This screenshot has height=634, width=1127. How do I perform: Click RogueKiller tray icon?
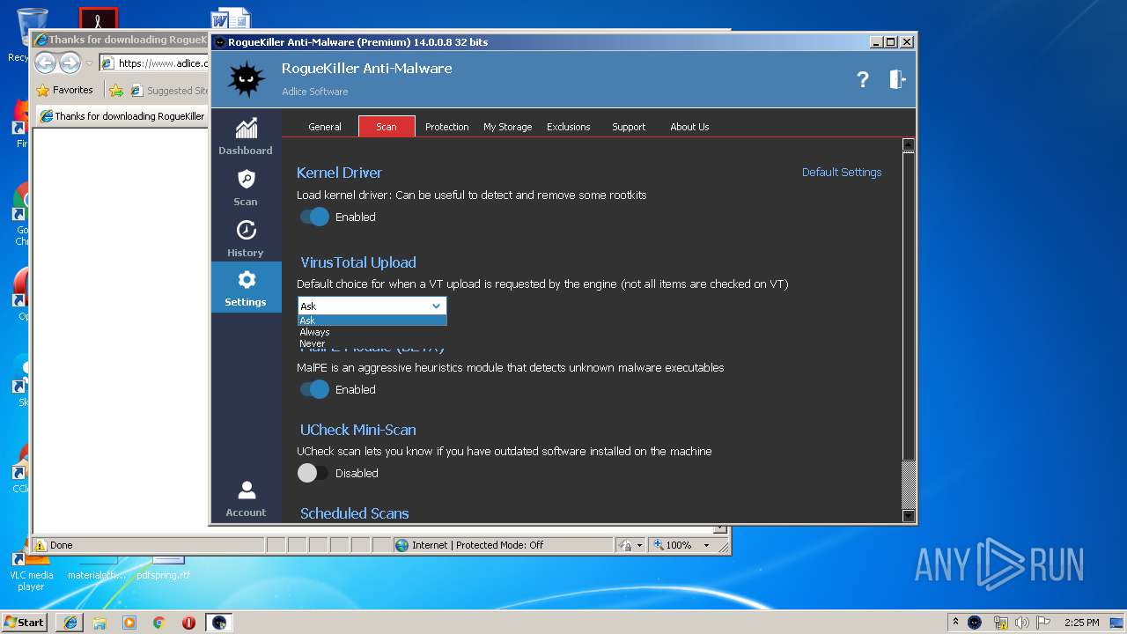tap(975, 622)
